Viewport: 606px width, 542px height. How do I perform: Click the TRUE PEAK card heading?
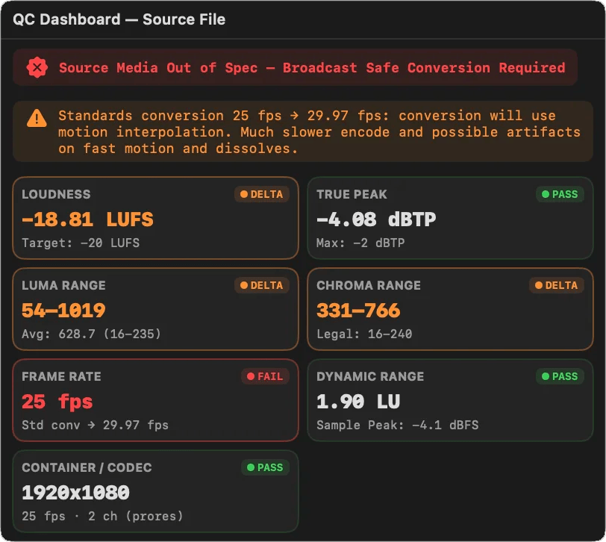click(x=352, y=194)
